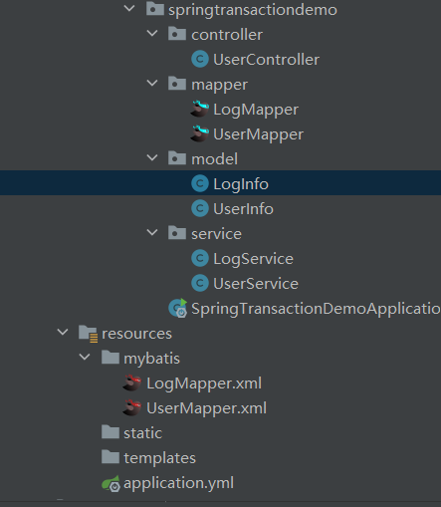Open LogMapper.xml file
The height and width of the screenshot is (507, 441).
(204, 383)
